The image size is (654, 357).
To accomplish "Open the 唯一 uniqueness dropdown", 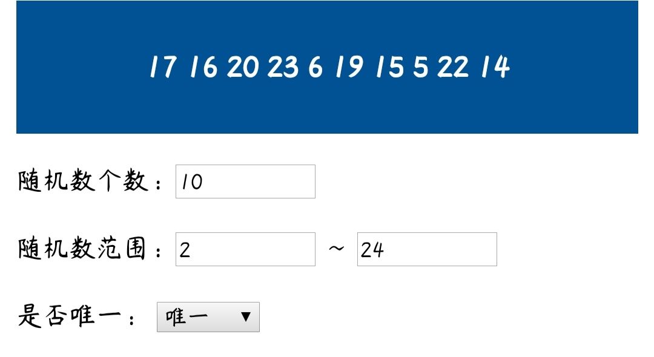I will click(x=208, y=317).
